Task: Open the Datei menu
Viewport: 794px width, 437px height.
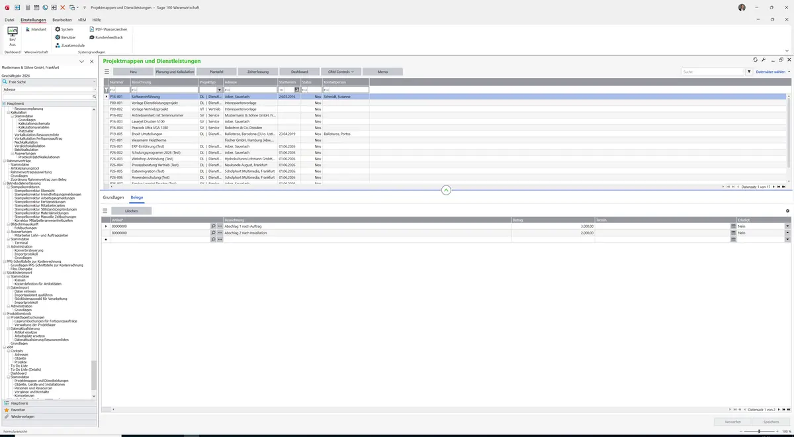Action: 9,20
